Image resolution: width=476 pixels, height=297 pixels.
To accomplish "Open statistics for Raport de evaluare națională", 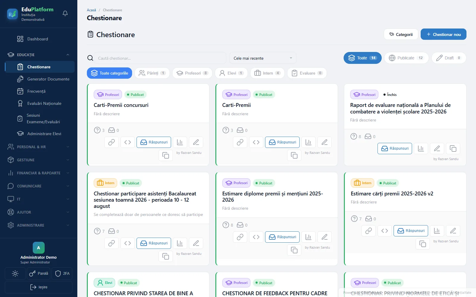I will click(x=421, y=148).
